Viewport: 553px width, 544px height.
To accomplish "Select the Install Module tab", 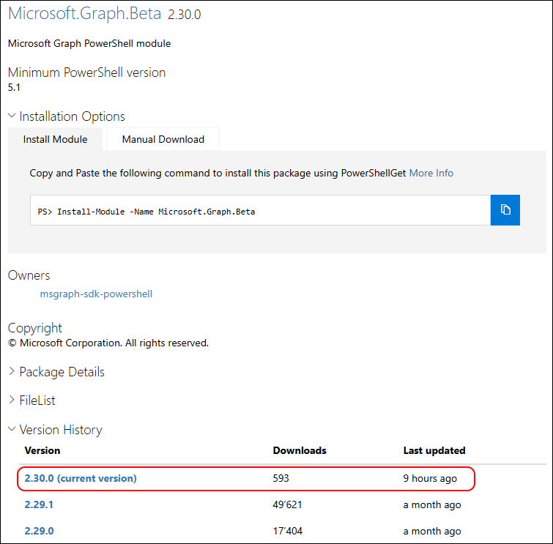I will click(x=55, y=139).
